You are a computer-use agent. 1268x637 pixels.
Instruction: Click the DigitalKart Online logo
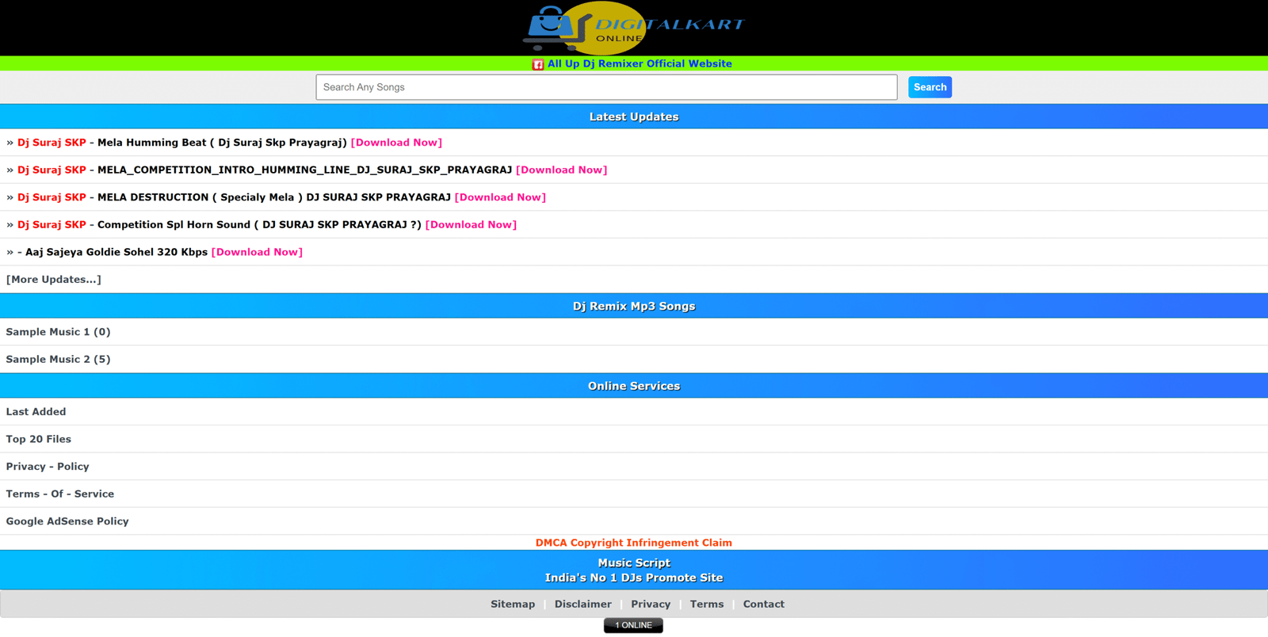[633, 28]
